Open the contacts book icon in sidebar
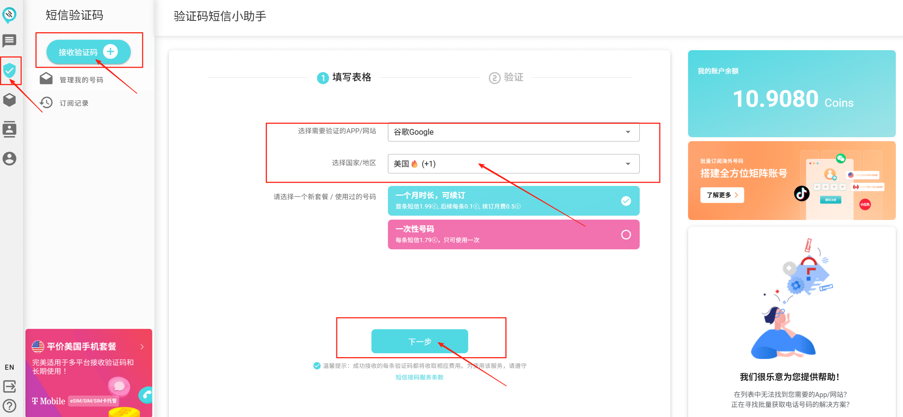 coord(9,129)
